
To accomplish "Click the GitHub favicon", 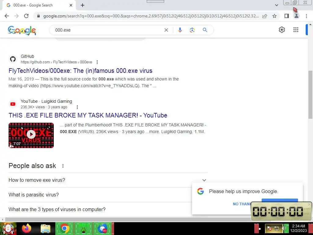I will 13,59.
